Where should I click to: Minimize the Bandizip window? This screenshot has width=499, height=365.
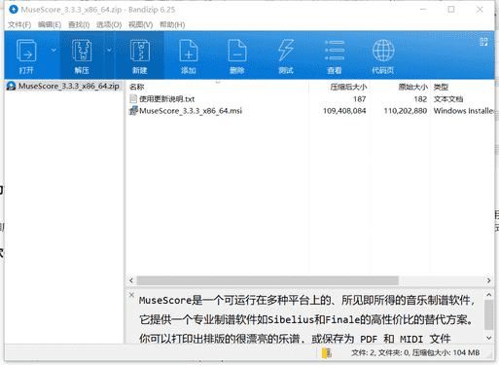click(423, 10)
